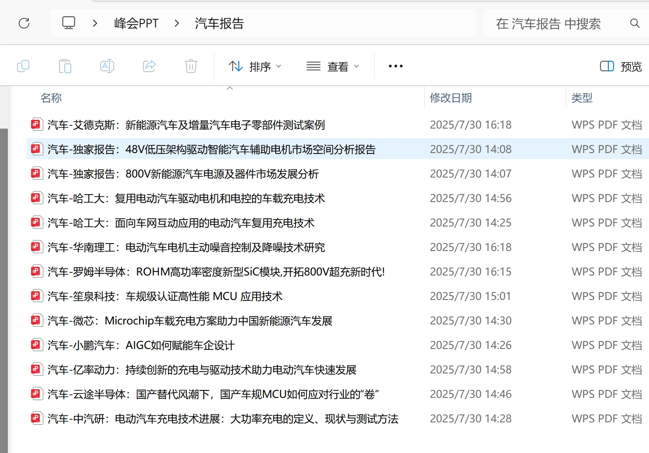Select file name 汽车-独家报告：800V新能源汽车电源及器件市场发展分析
Viewport: 649px width, 453px height.
(183, 174)
